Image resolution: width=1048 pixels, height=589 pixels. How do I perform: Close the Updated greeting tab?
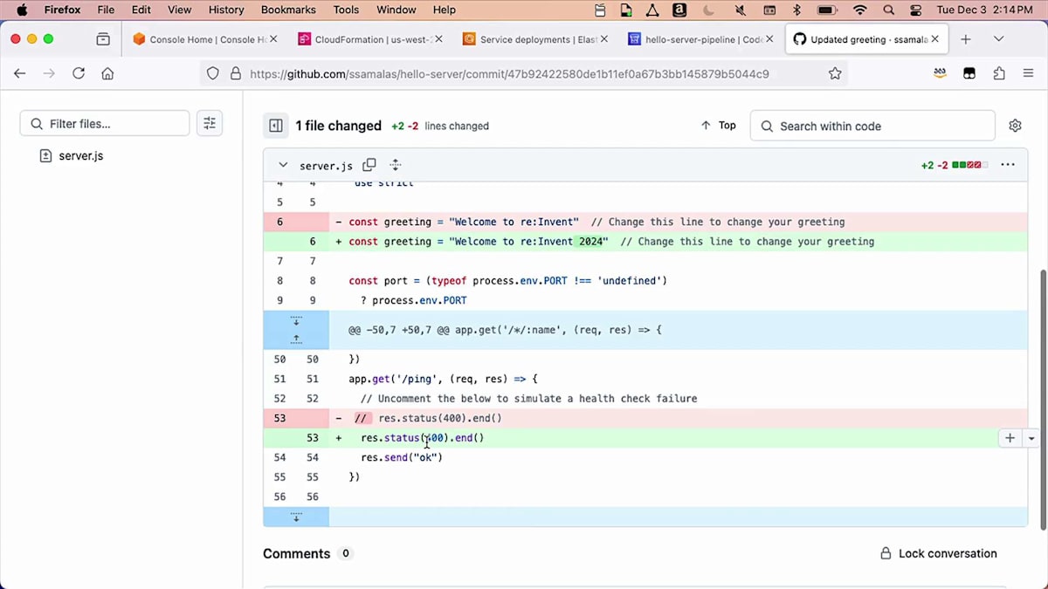[935, 39]
